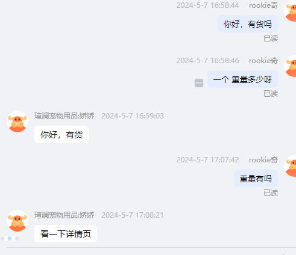Viewport: 296px width, 255px height.
Task: Click username rookie奇 at 17:07:42
Action: (x=263, y=160)
